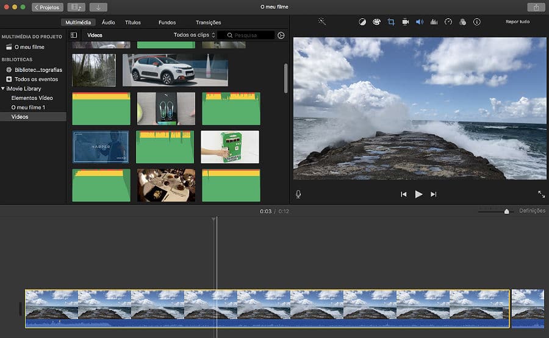The width and height of the screenshot is (549, 338).
Task: Click the timeline zoom slider handle
Action: pyautogui.click(x=506, y=211)
